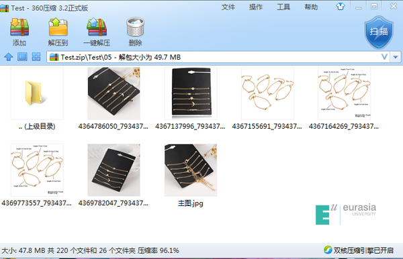Open the 工具 menu
The image size is (403, 259).
coord(283,7)
